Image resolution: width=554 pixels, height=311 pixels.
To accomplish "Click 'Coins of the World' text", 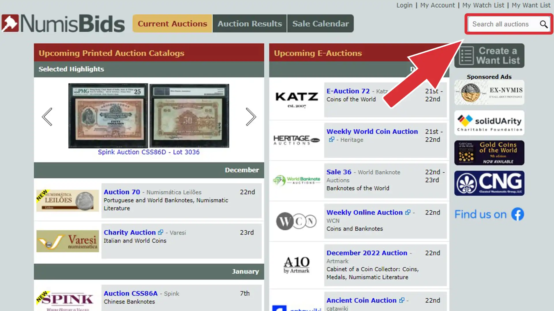I will [351, 99].
